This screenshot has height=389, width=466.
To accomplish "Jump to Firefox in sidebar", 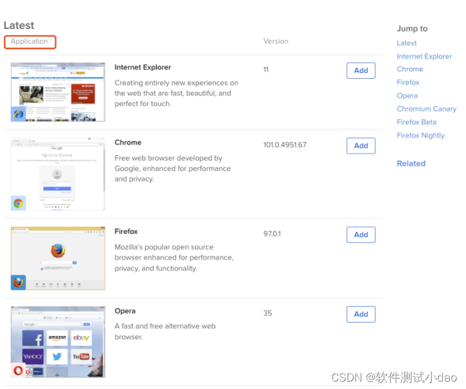I will [408, 82].
